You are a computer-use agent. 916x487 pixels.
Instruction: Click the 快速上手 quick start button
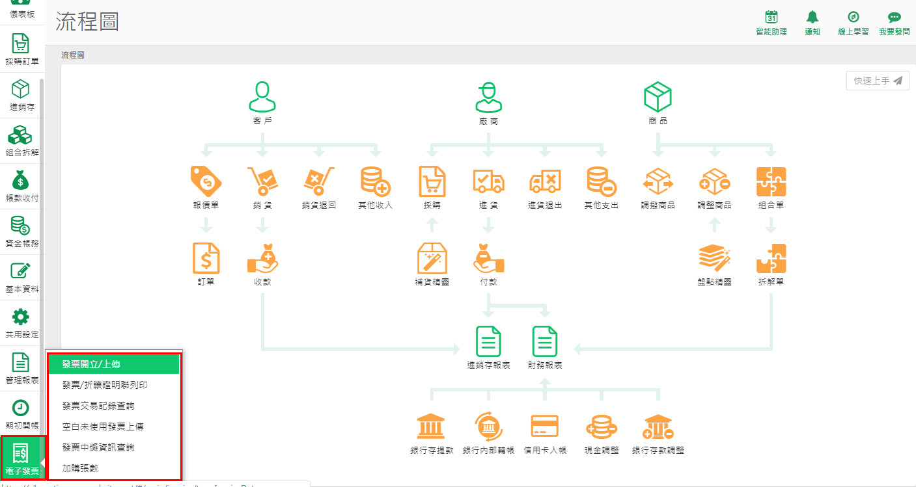tap(878, 81)
